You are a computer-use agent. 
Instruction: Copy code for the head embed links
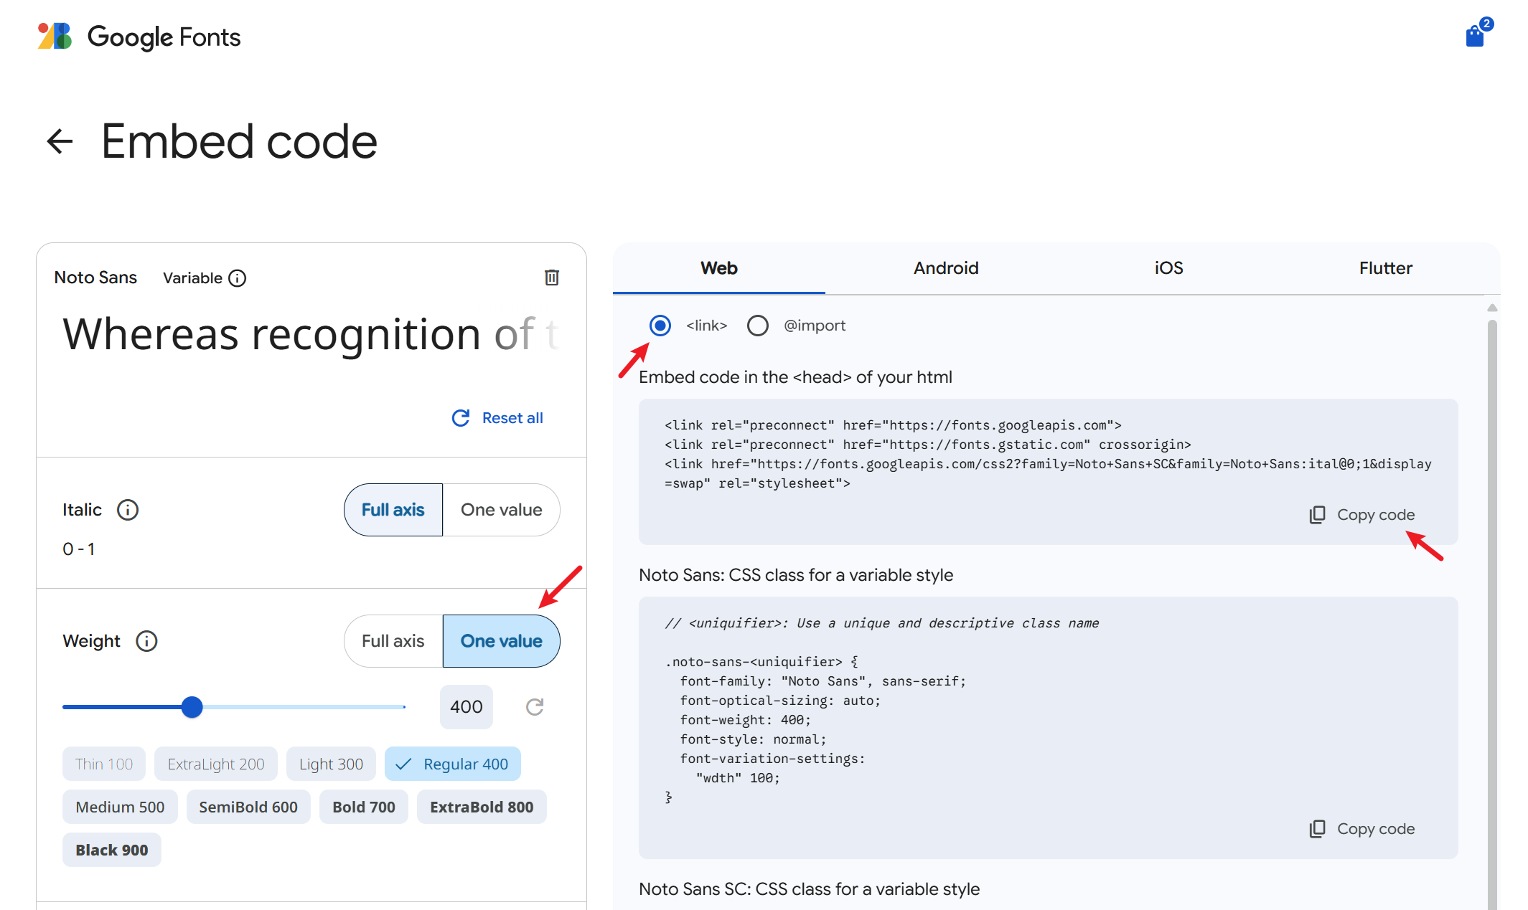(1361, 515)
